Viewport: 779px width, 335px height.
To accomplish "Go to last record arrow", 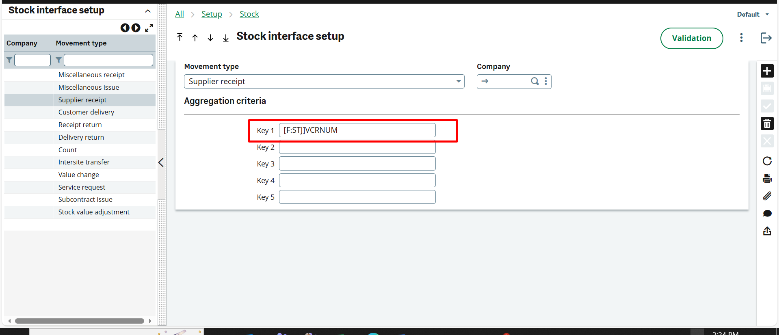I will (226, 38).
